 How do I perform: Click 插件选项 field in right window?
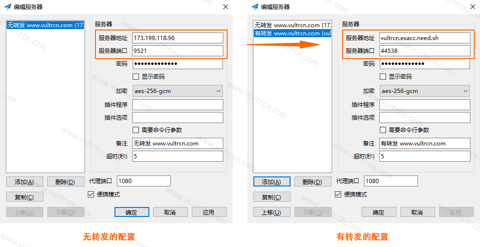coord(425,117)
